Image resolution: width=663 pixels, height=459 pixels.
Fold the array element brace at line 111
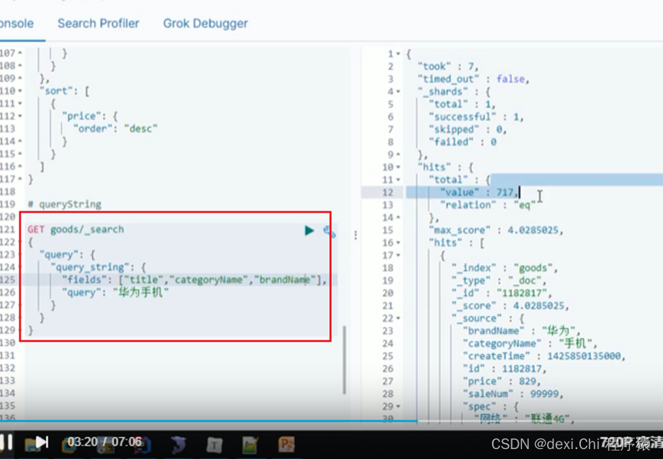[x=20, y=103]
